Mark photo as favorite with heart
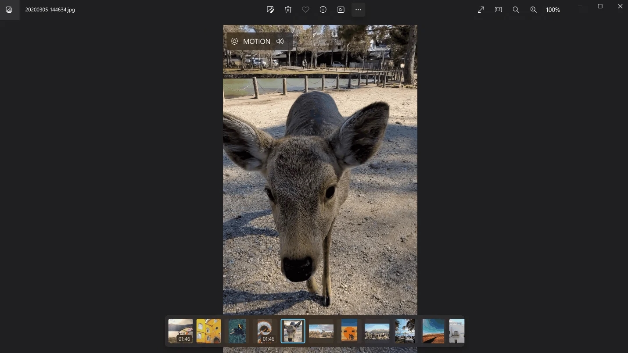The image size is (628, 353). coord(305,10)
